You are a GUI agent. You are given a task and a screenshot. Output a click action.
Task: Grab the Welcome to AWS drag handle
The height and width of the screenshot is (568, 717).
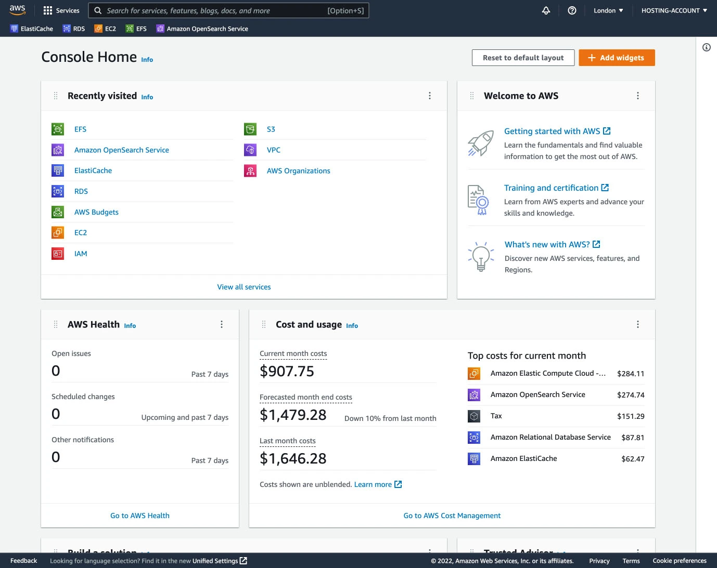point(472,96)
